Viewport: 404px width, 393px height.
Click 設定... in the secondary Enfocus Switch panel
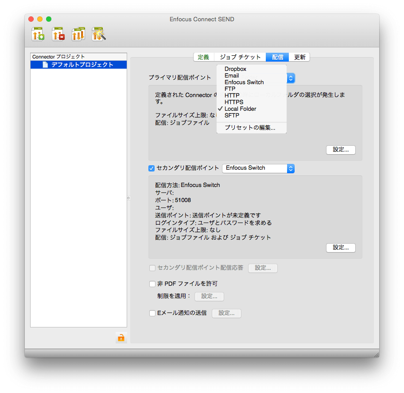tap(341, 248)
